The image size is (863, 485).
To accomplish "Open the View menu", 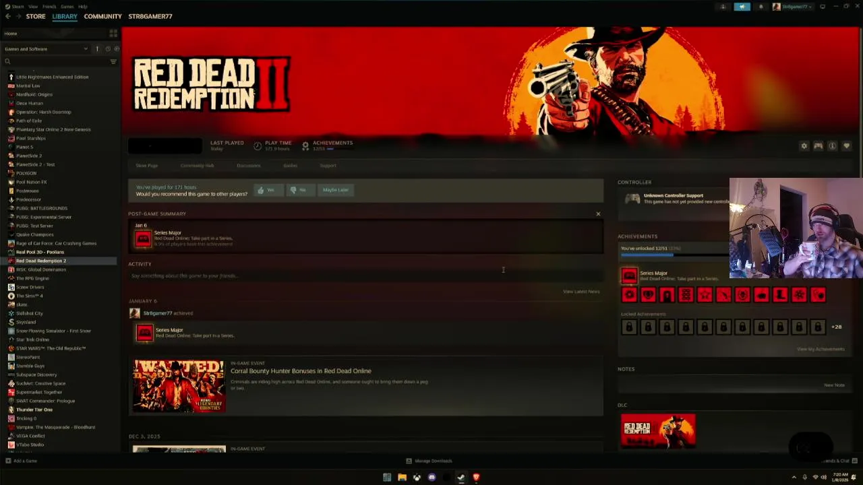I will coord(33,7).
